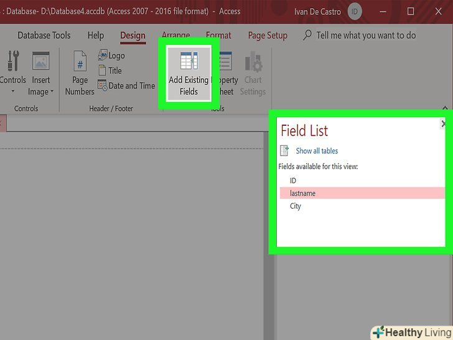Open the Page Setup tab
This screenshot has height=340, width=453.
click(x=268, y=35)
